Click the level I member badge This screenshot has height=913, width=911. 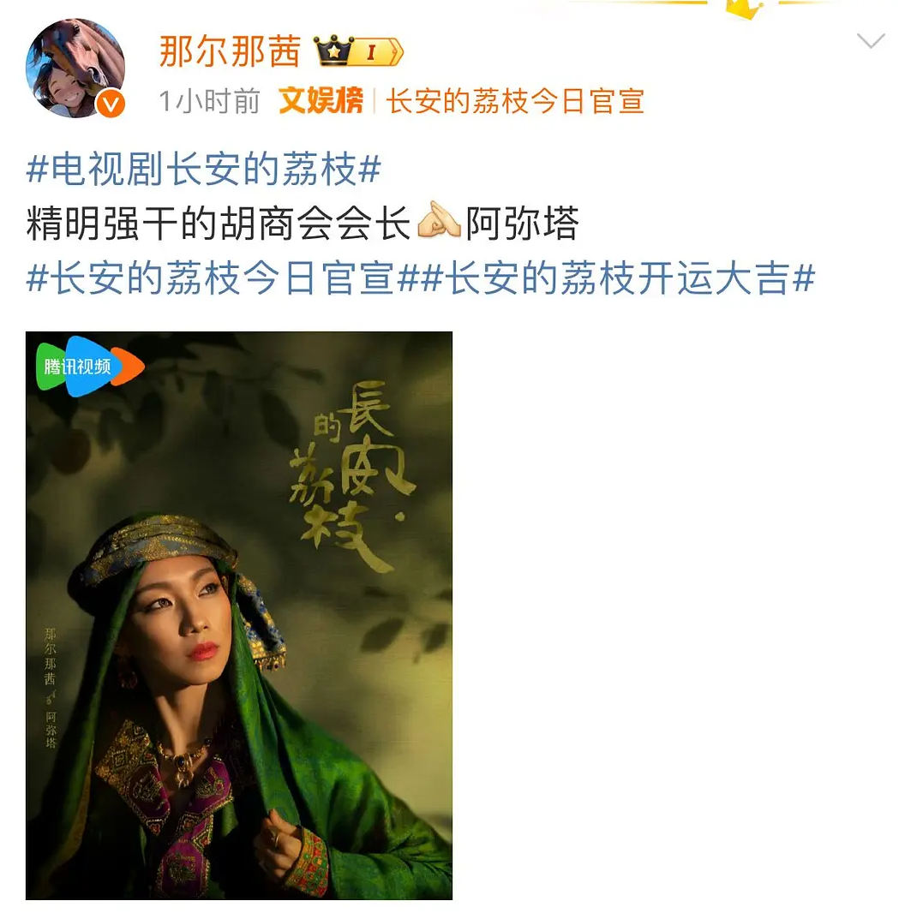pos(377,52)
